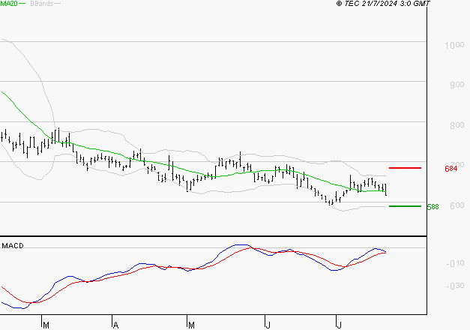The width and height of the screenshot is (470, 330).
Task: Click the June 'J' month label
Action: pos(268,325)
